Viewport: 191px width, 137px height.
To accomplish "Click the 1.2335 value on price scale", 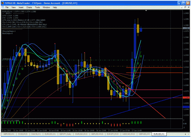I will pyautogui.click(x=186, y=55).
